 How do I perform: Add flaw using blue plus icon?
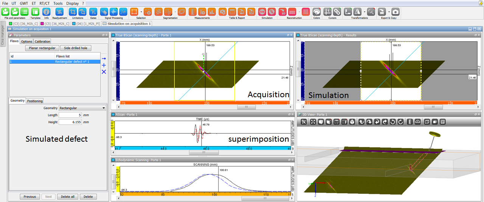coord(104,65)
